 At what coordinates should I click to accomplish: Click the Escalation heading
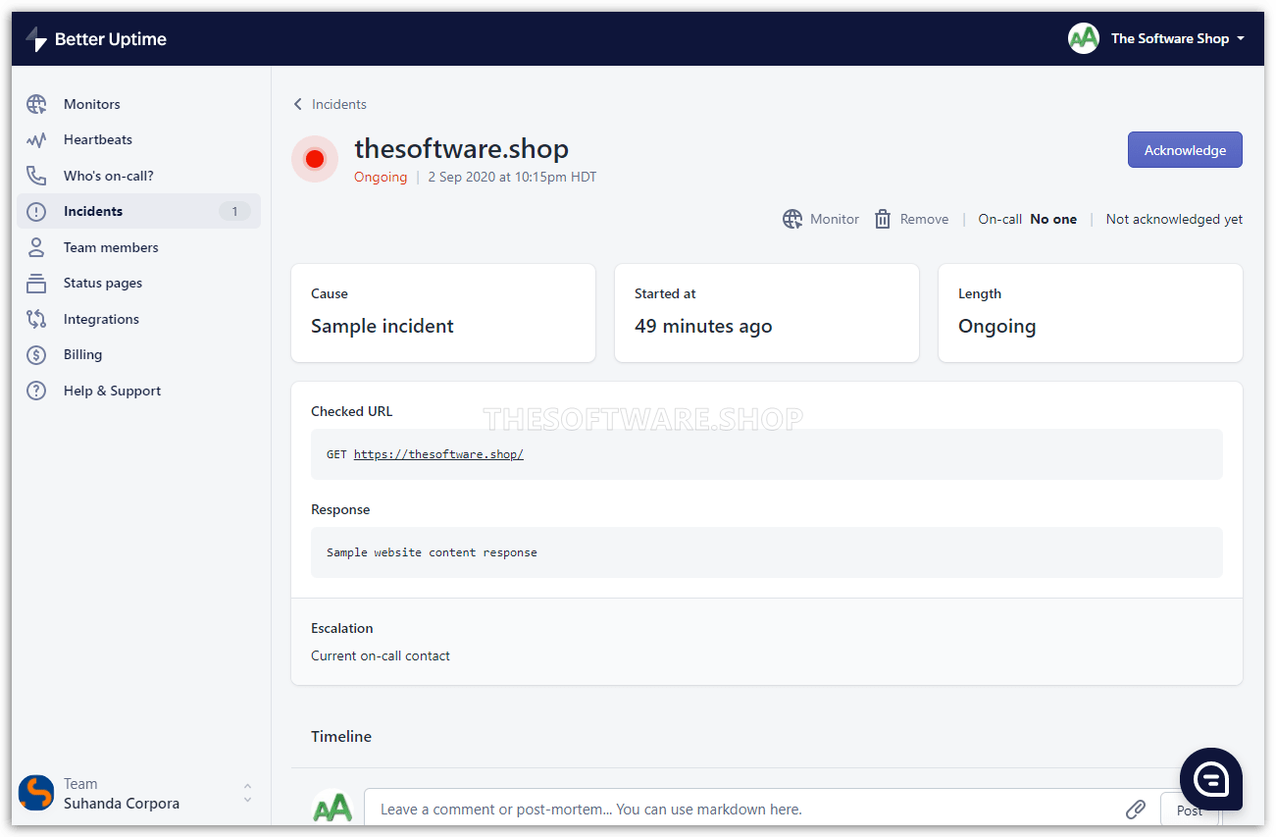(342, 628)
